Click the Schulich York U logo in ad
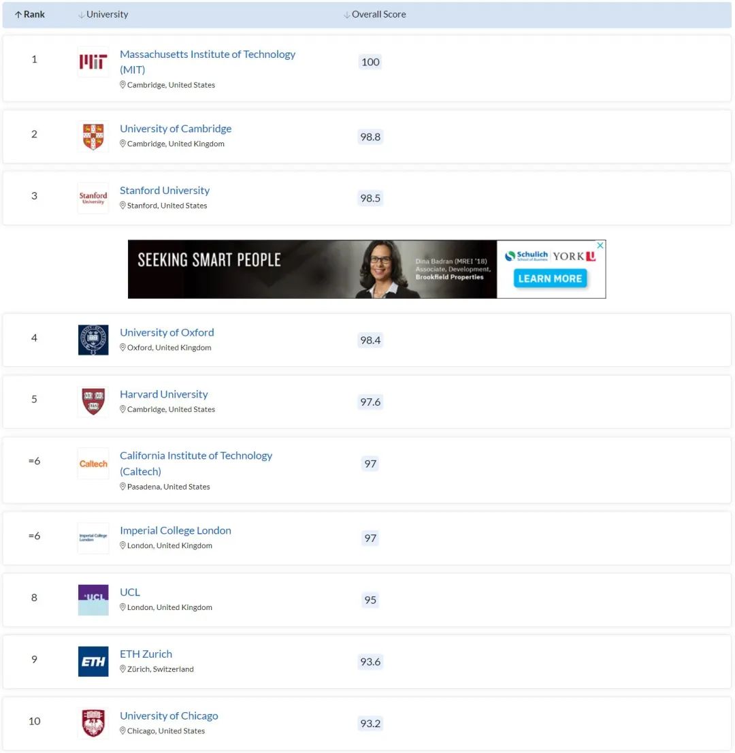This screenshot has width=735, height=753. tap(550, 256)
